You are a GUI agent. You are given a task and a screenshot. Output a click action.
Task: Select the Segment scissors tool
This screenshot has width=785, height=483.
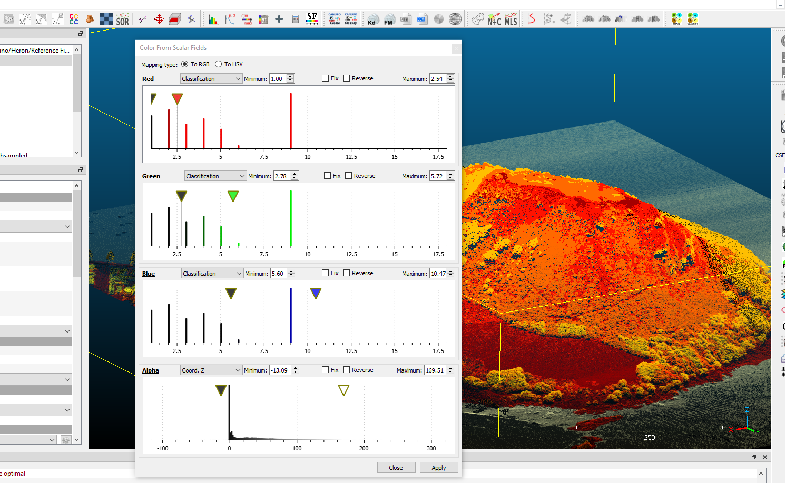(142, 19)
